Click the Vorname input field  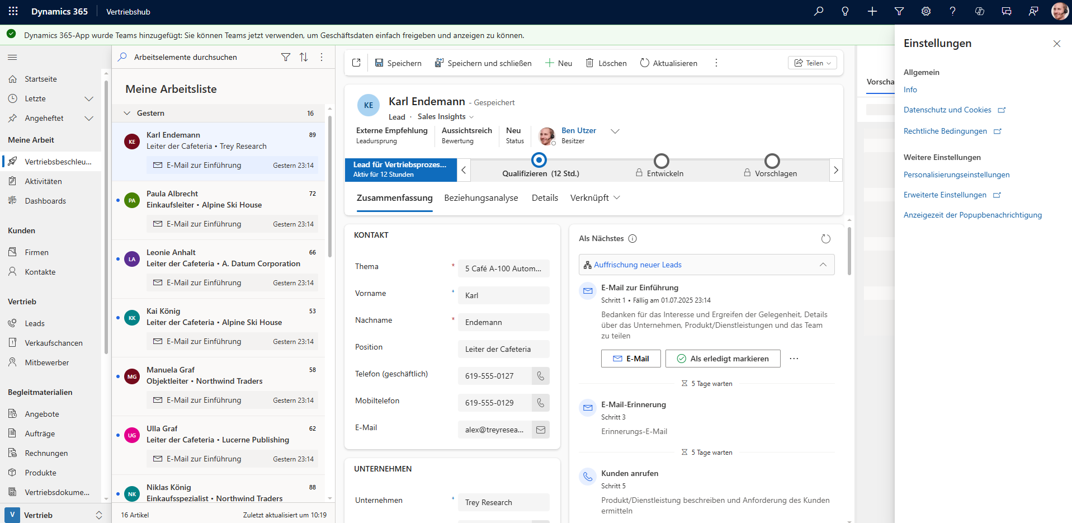point(503,295)
